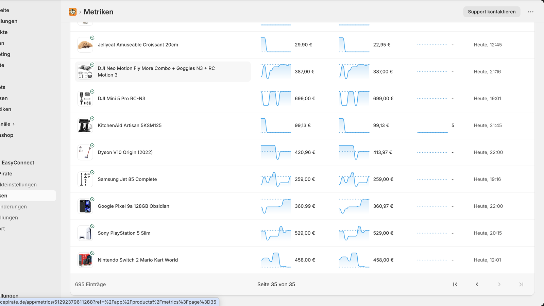544x306 pixels.
Task: Select the Samsung Jet 85 Complete name
Action: pos(127,179)
